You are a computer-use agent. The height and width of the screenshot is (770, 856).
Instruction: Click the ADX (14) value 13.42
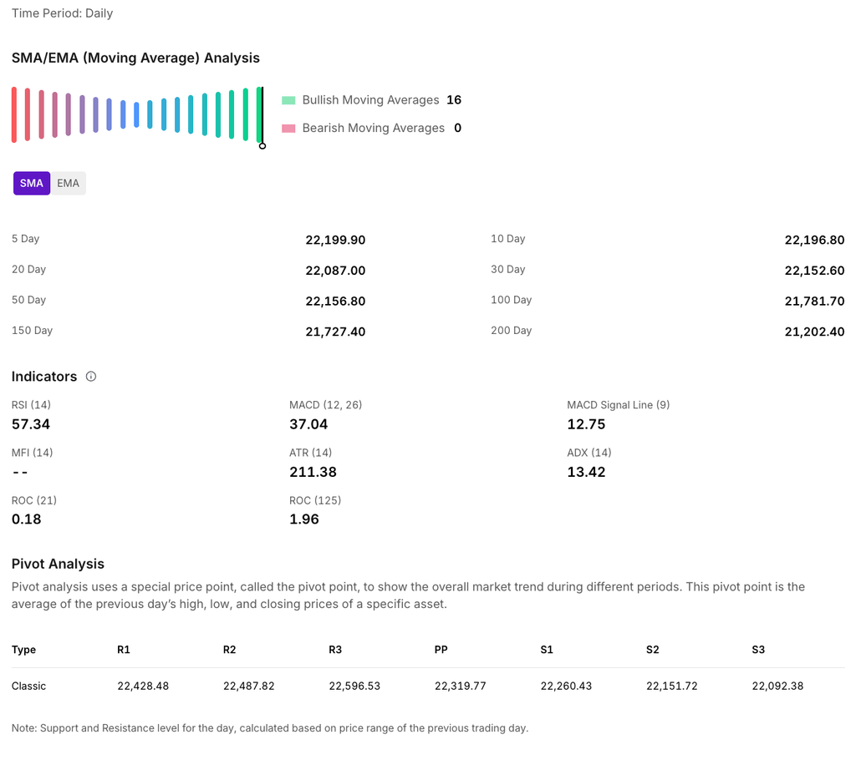point(586,472)
